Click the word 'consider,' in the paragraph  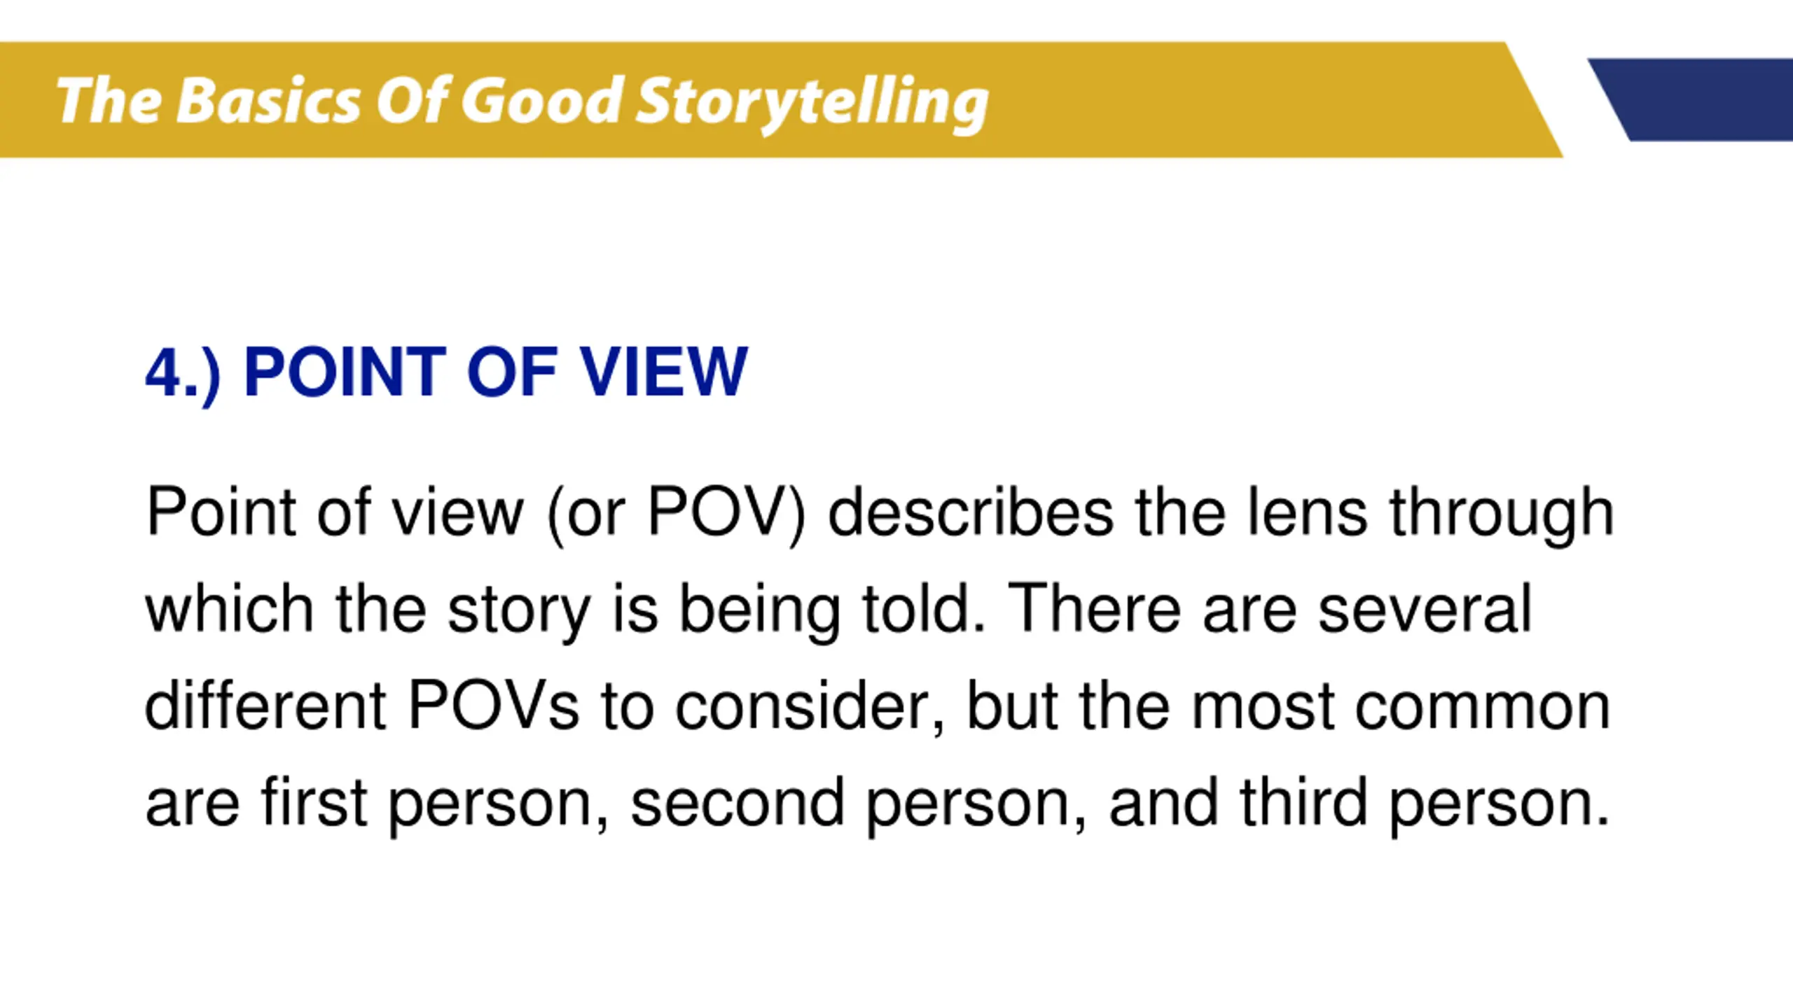(x=810, y=707)
